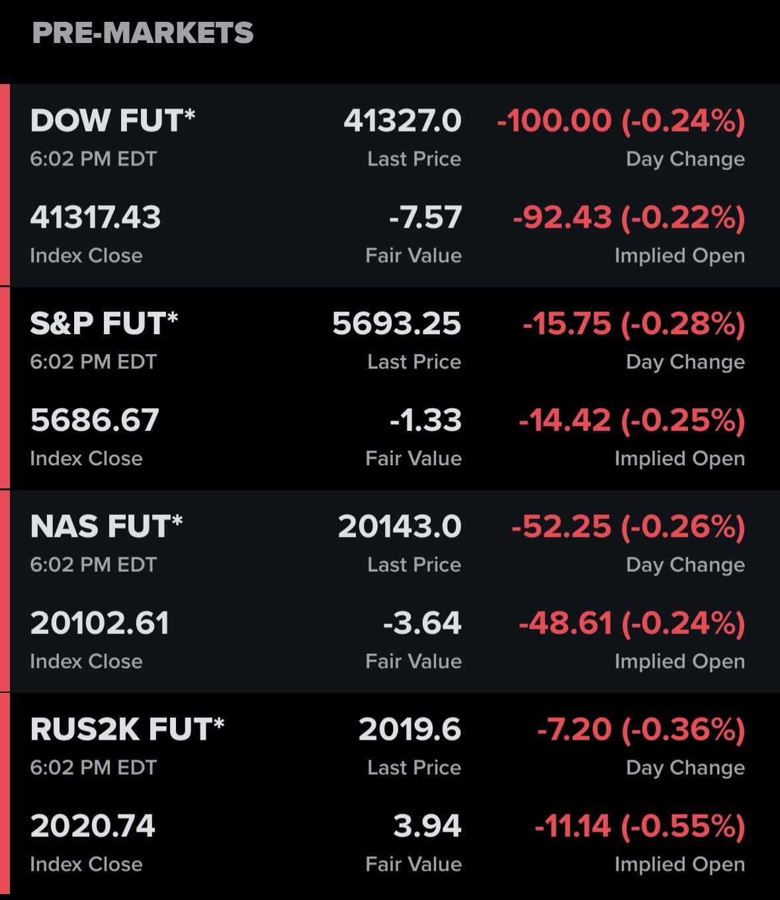Tap Russell implied open -11.14 (-0.55%)

(x=639, y=826)
